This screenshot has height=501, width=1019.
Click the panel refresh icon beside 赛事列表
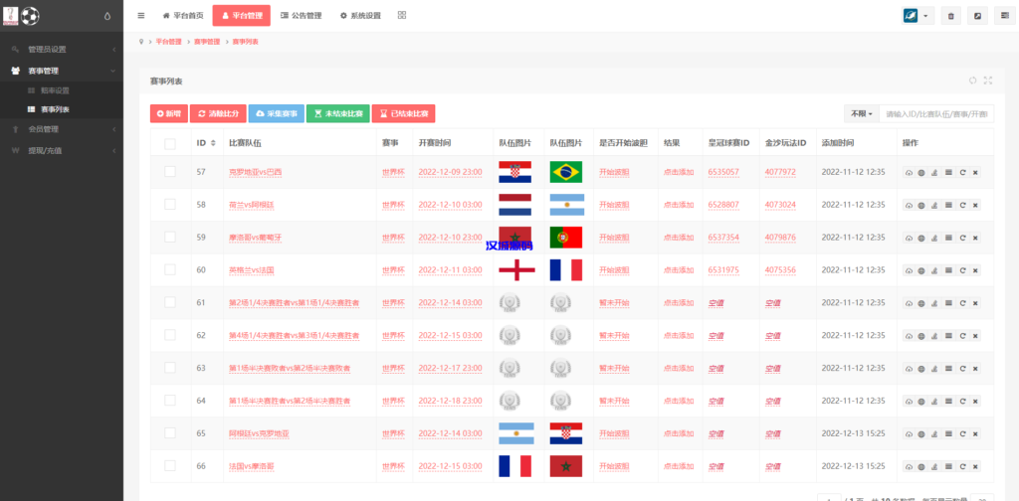pos(972,81)
